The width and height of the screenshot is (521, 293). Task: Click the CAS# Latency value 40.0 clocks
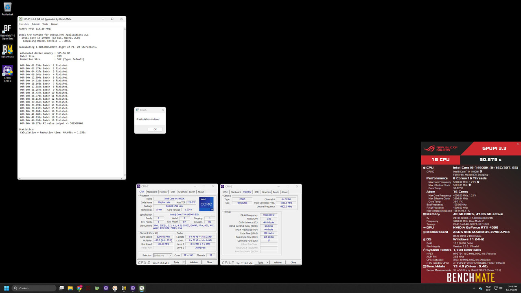click(269, 222)
